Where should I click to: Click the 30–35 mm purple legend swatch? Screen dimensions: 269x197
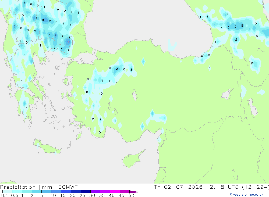coord(95,192)
